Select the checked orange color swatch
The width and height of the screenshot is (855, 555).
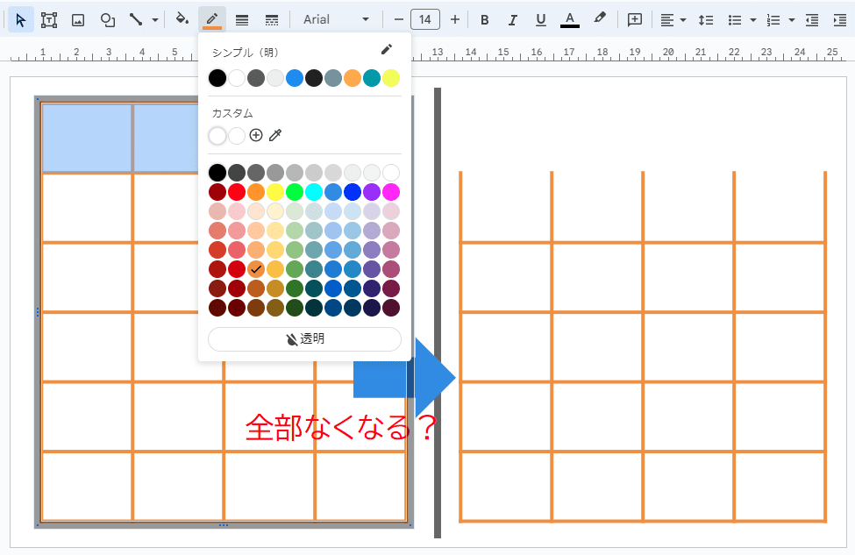[256, 269]
